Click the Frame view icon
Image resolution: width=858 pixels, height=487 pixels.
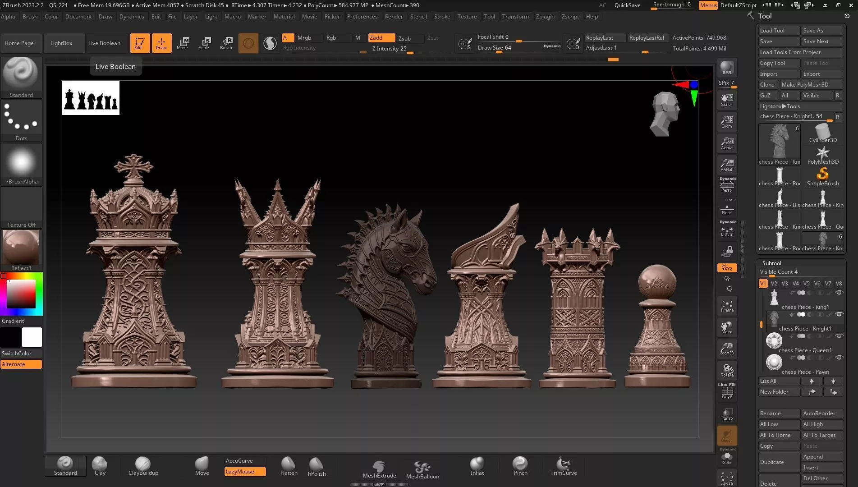coord(727,306)
